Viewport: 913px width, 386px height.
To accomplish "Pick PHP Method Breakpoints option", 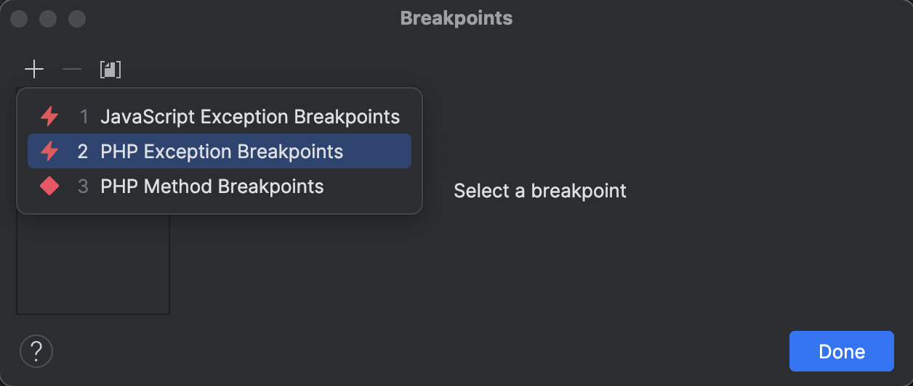I will click(x=212, y=186).
